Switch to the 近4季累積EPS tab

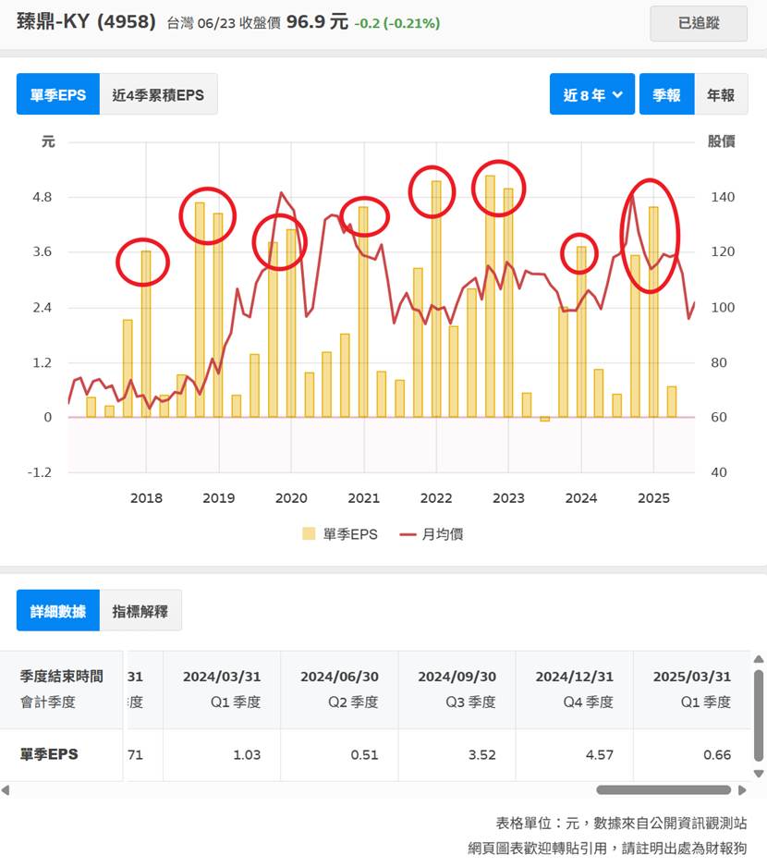[x=158, y=94]
